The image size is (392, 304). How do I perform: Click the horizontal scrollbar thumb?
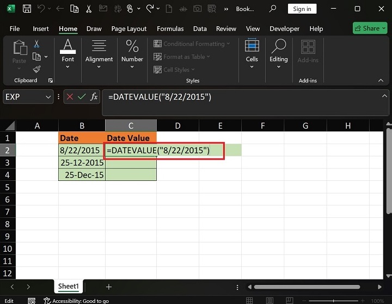(x=307, y=287)
